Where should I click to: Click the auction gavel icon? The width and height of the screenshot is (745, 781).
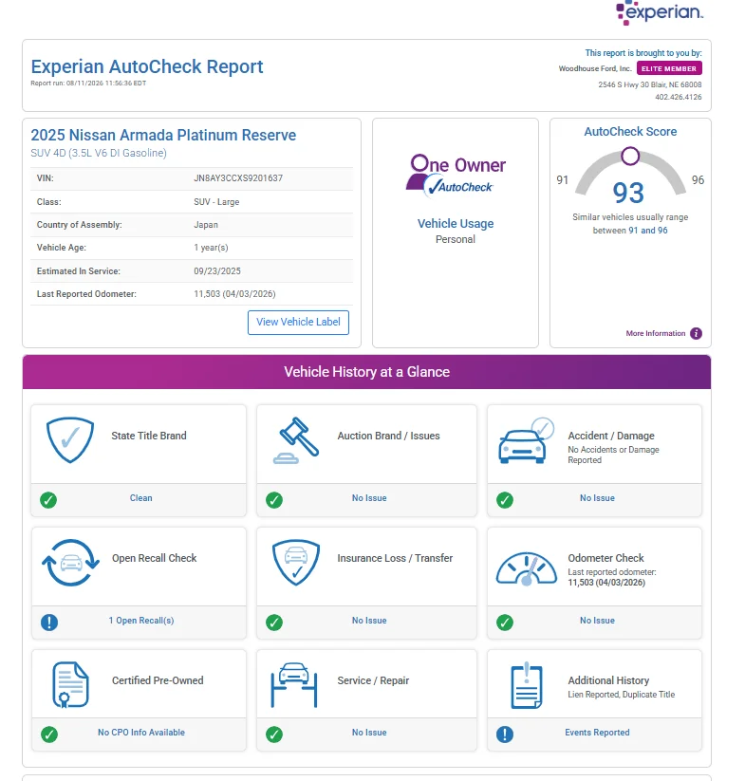click(296, 440)
